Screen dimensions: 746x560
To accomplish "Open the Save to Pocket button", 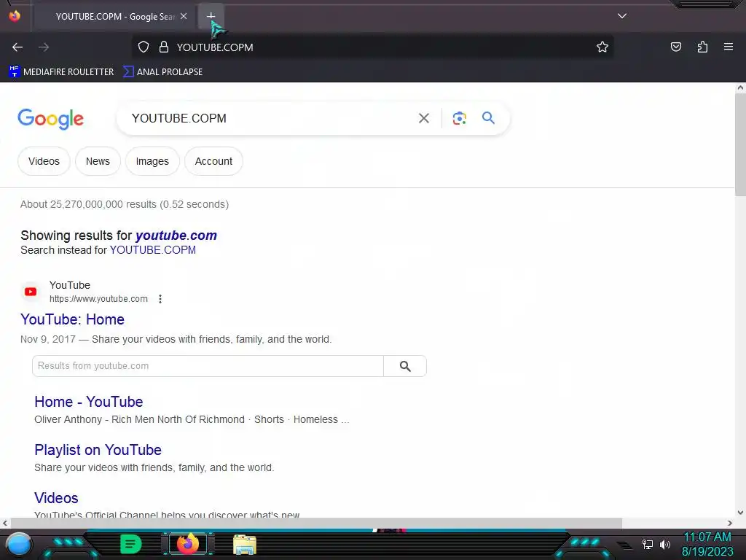I will click(675, 47).
